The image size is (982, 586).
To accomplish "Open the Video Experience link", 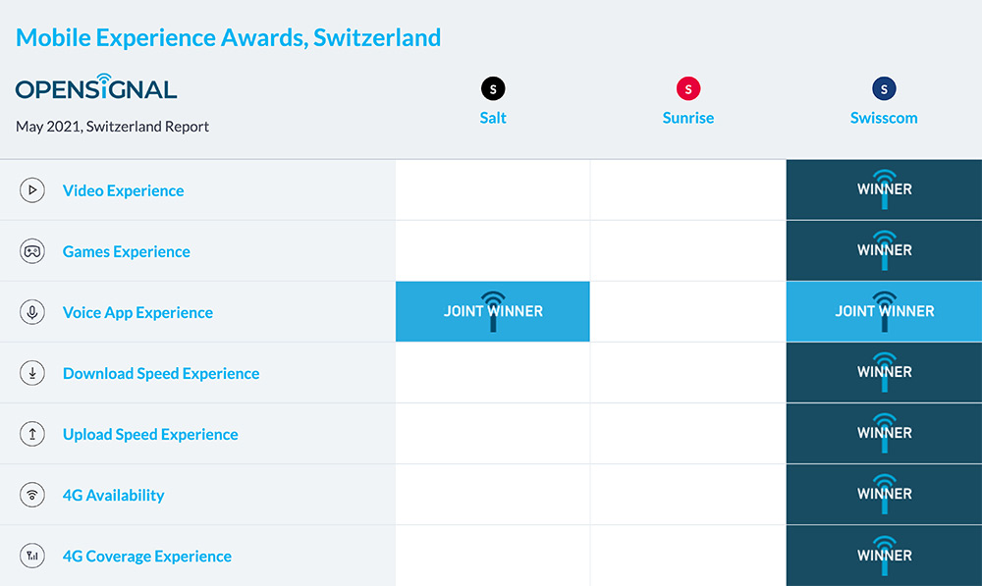I will 124,190.
